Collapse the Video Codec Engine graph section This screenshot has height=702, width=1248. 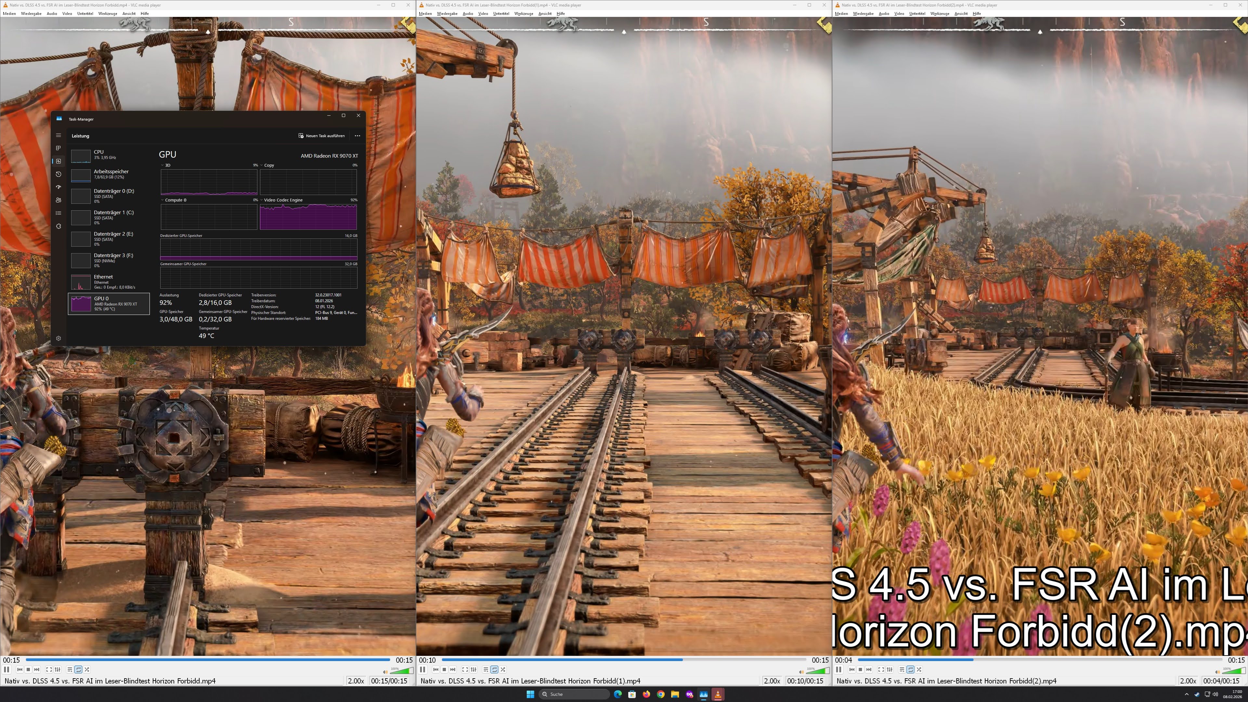pos(261,200)
